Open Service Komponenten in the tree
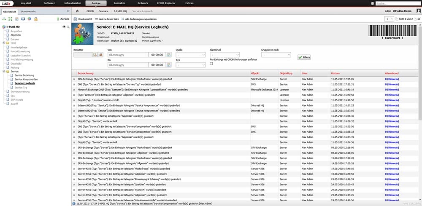Image resolution: width=422 pixels, height=206 pixels. point(26,80)
